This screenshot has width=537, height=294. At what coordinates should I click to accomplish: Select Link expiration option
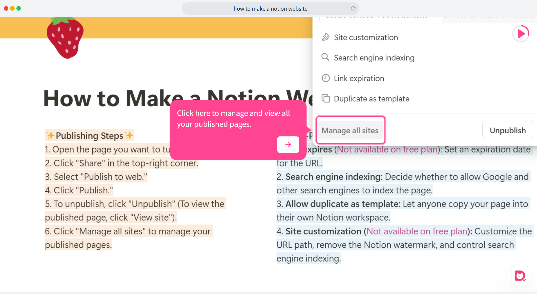coord(359,78)
